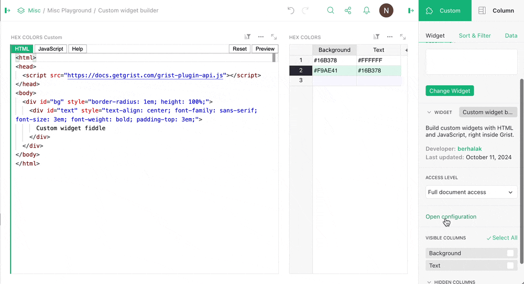Click the Custom widget builder breadcrumb
The width and height of the screenshot is (524, 284).
[x=128, y=10]
